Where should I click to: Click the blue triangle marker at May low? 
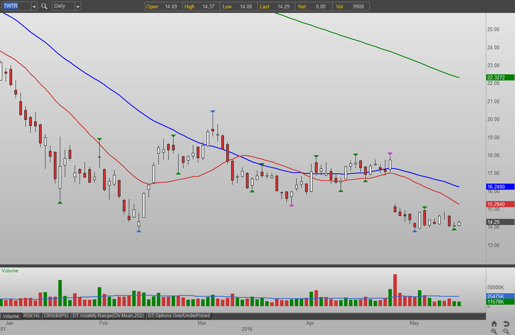pos(415,231)
